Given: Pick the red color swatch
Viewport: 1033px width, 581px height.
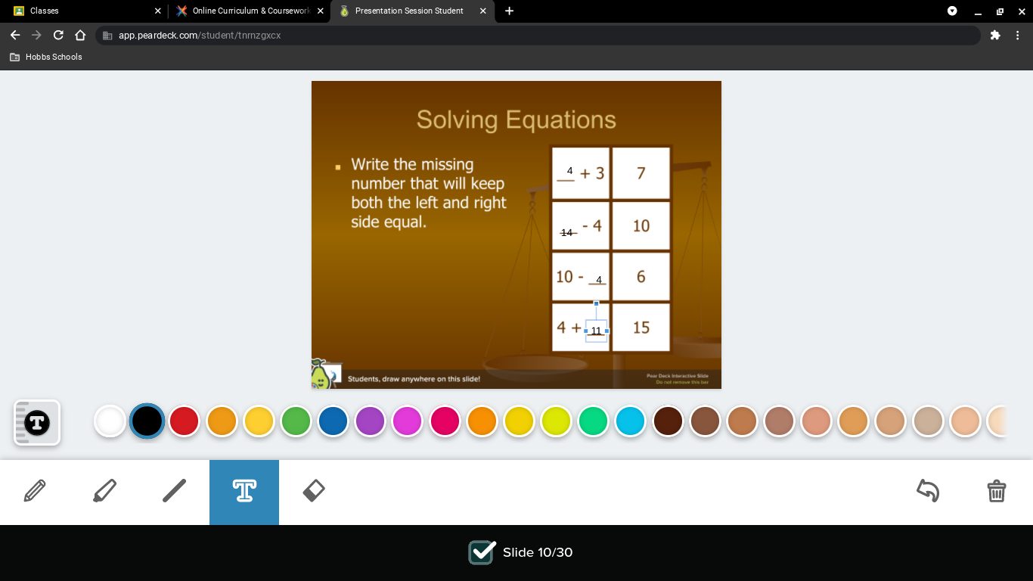Looking at the screenshot, I should coord(184,421).
